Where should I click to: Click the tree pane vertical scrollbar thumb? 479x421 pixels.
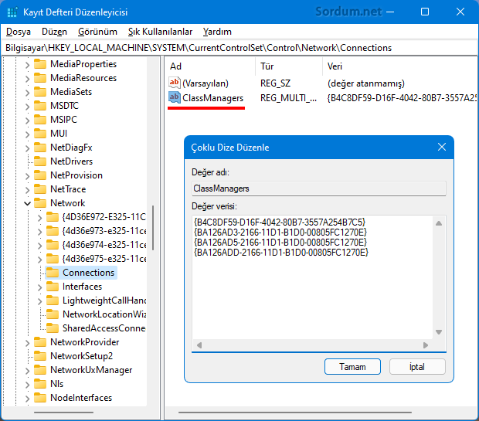(153, 228)
